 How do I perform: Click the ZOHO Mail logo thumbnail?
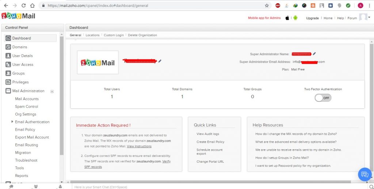pos(98,62)
